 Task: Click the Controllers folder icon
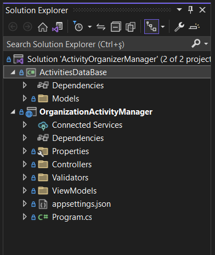coord(43,164)
